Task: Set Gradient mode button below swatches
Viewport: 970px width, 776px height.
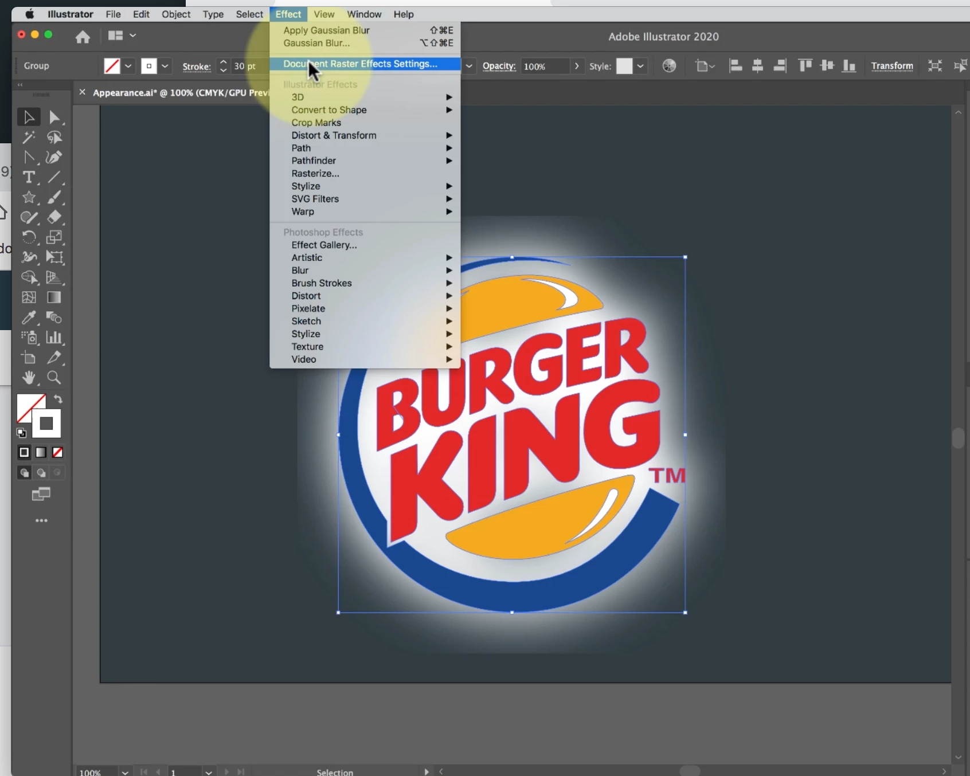Action: pos(41,453)
